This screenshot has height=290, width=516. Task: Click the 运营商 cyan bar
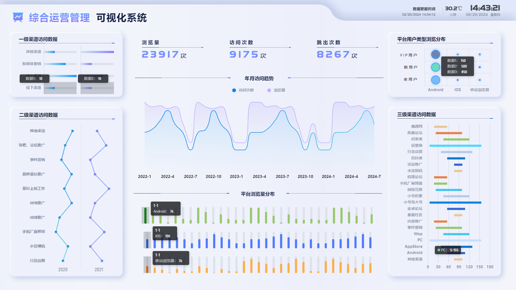455,146
